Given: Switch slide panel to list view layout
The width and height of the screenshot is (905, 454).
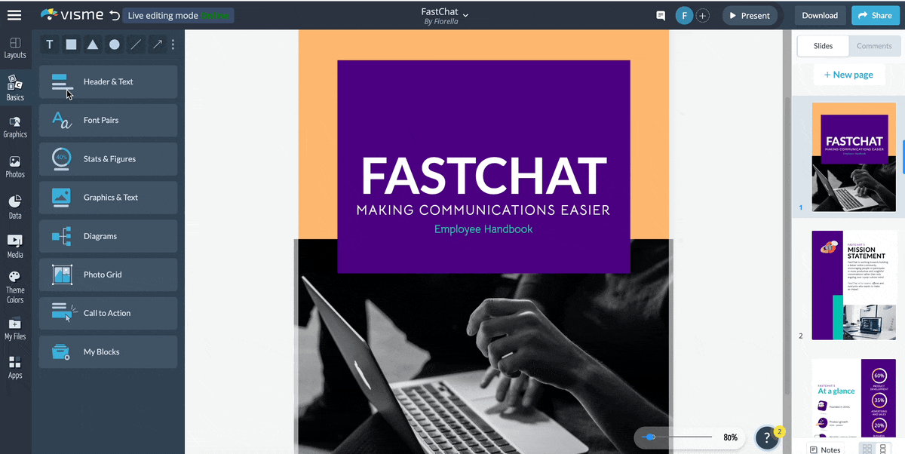Looking at the screenshot, I should click(884, 447).
